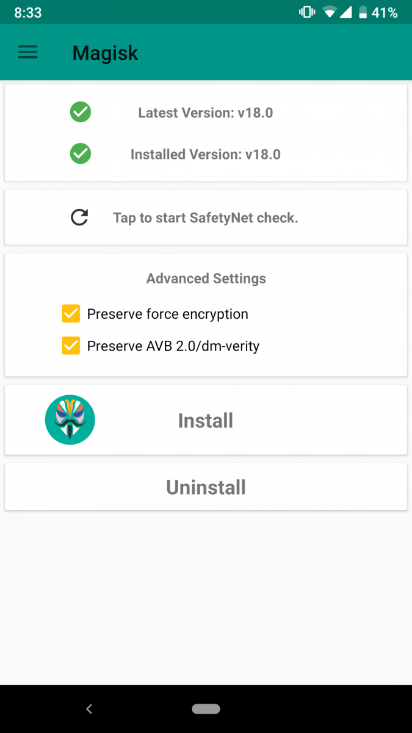Tap the back arrow in the navigation bar
The image size is (412, 733).
pyautogui.click(x=89, y=709)
